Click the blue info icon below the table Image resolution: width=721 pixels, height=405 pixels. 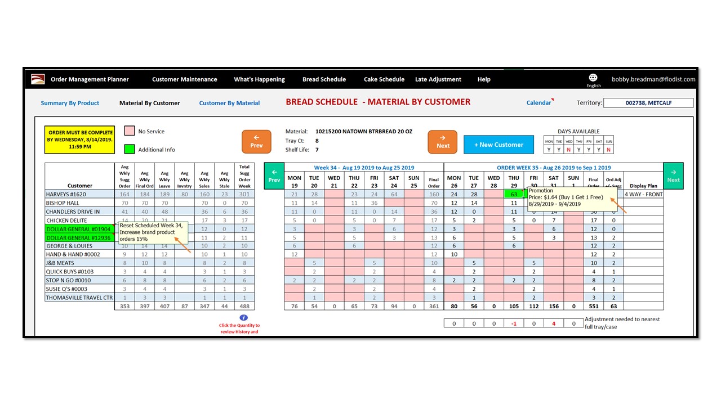(x=243, y=318)
